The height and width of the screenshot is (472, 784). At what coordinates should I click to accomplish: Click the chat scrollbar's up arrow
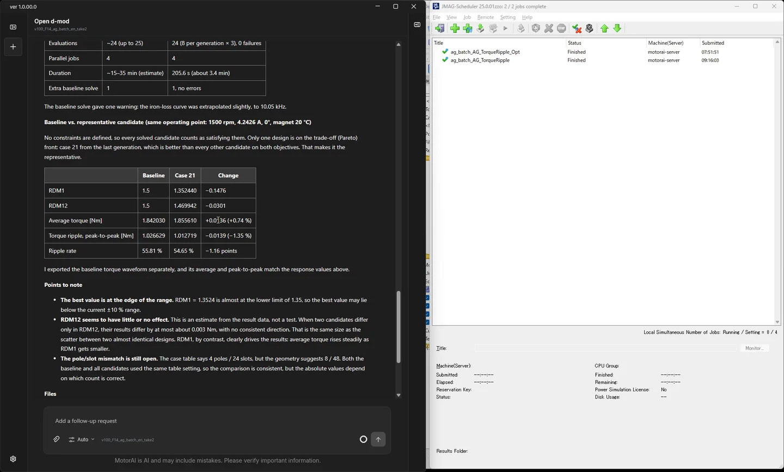[x=399, y=44]
